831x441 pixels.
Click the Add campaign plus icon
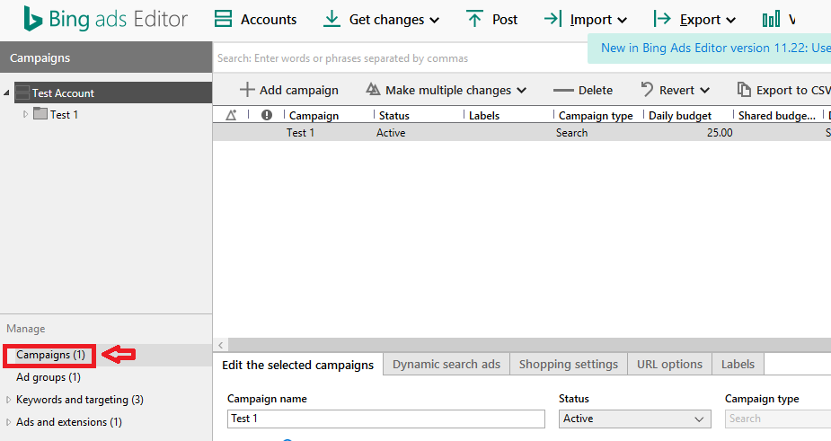pyautogui.click(x=247, y=90)
